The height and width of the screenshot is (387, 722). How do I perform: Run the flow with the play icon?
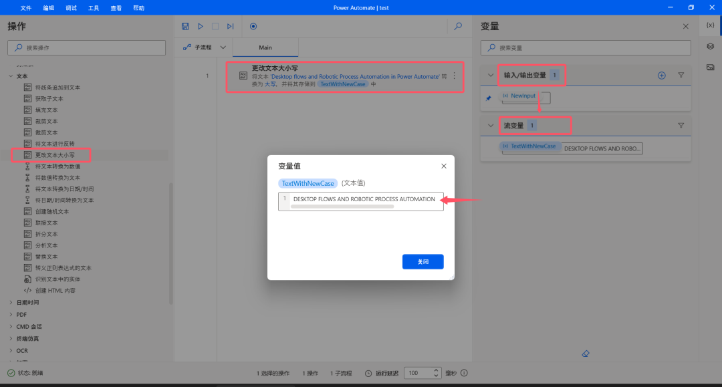point(201,26)
